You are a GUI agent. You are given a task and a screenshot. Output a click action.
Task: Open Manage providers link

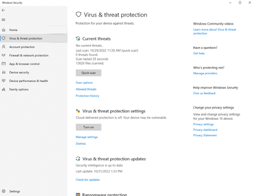click(205, 73)
